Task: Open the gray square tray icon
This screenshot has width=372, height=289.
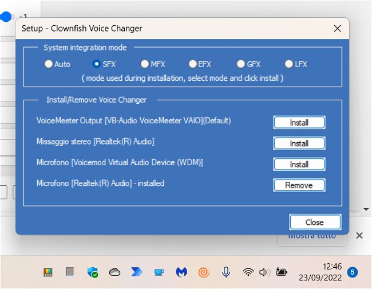Action: 70,272
